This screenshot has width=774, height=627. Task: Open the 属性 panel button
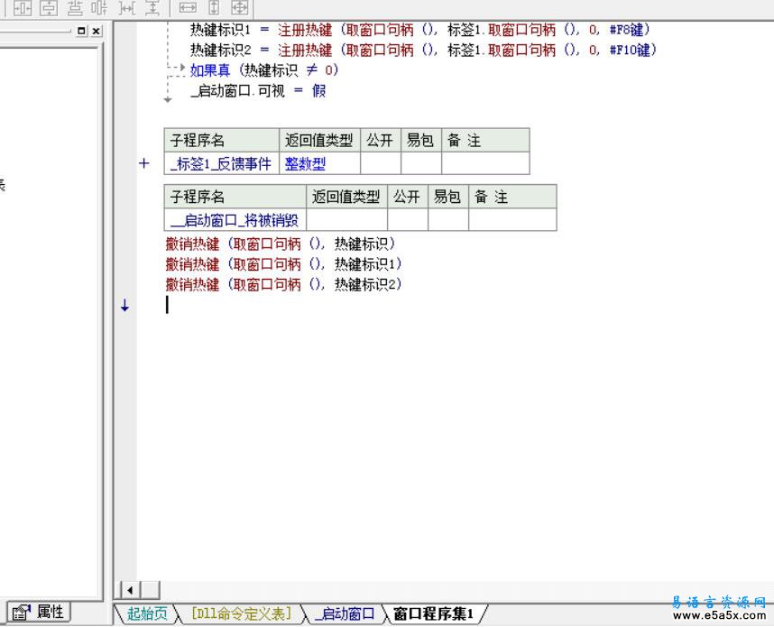pos(39,612)
